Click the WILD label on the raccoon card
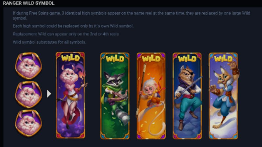Screen dimensions: 262x147 [x=115, y=59]
